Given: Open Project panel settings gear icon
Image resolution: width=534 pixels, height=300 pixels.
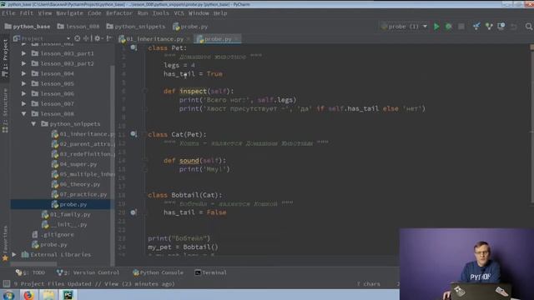Looking at the screenshot, I should (97, 38).
